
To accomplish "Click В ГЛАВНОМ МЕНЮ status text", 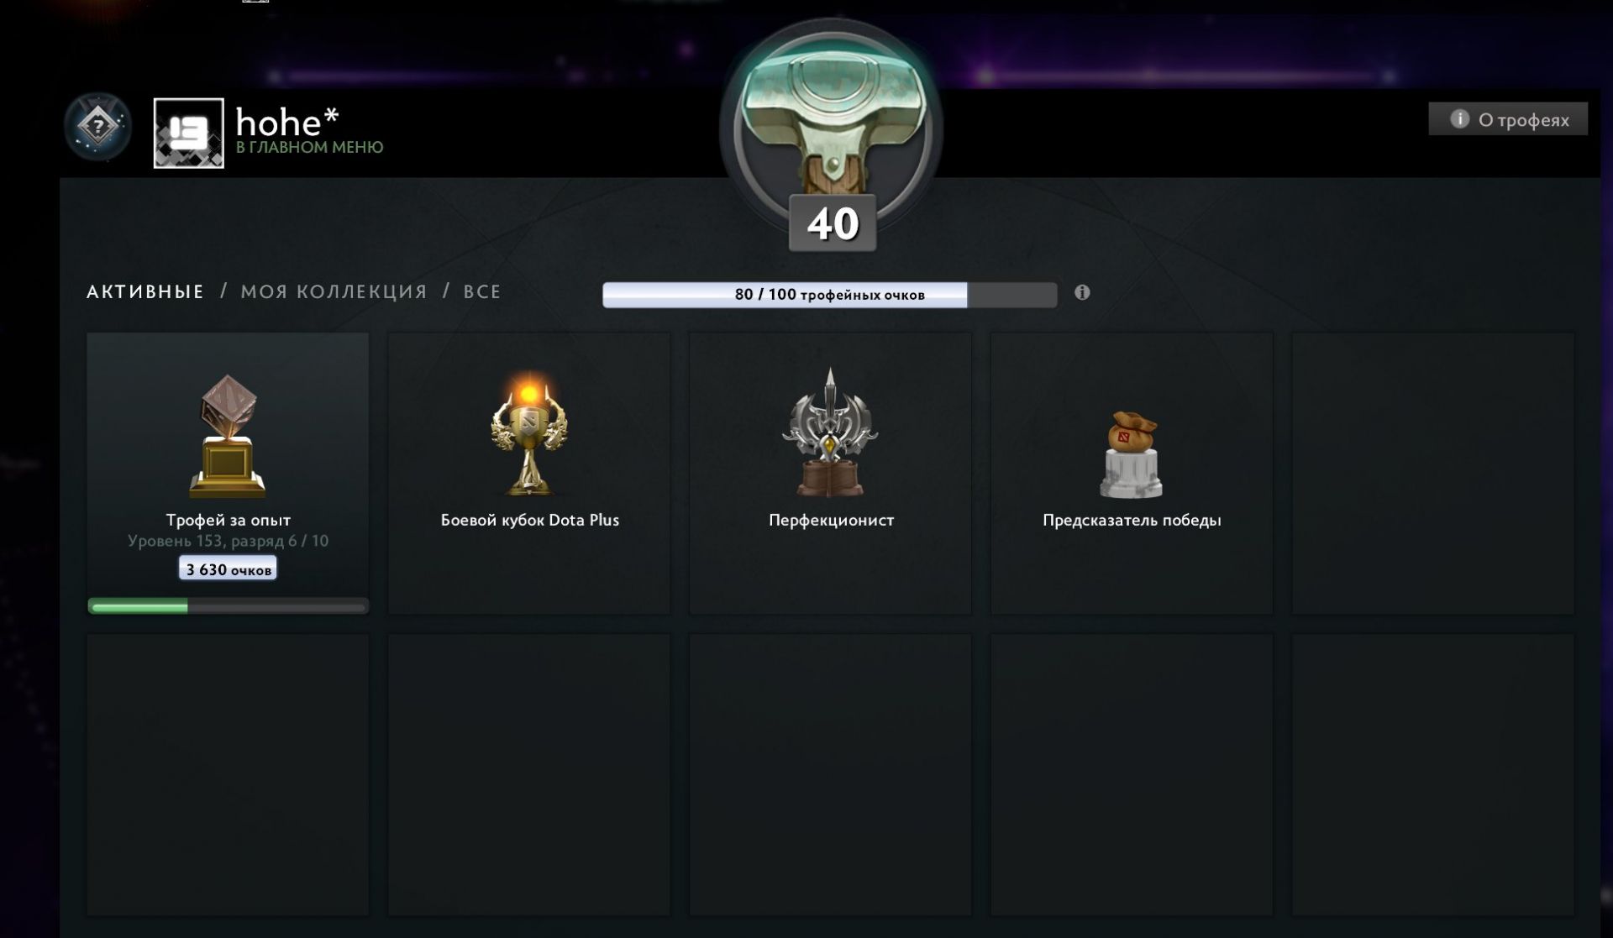I will click(x=310, y=148).
